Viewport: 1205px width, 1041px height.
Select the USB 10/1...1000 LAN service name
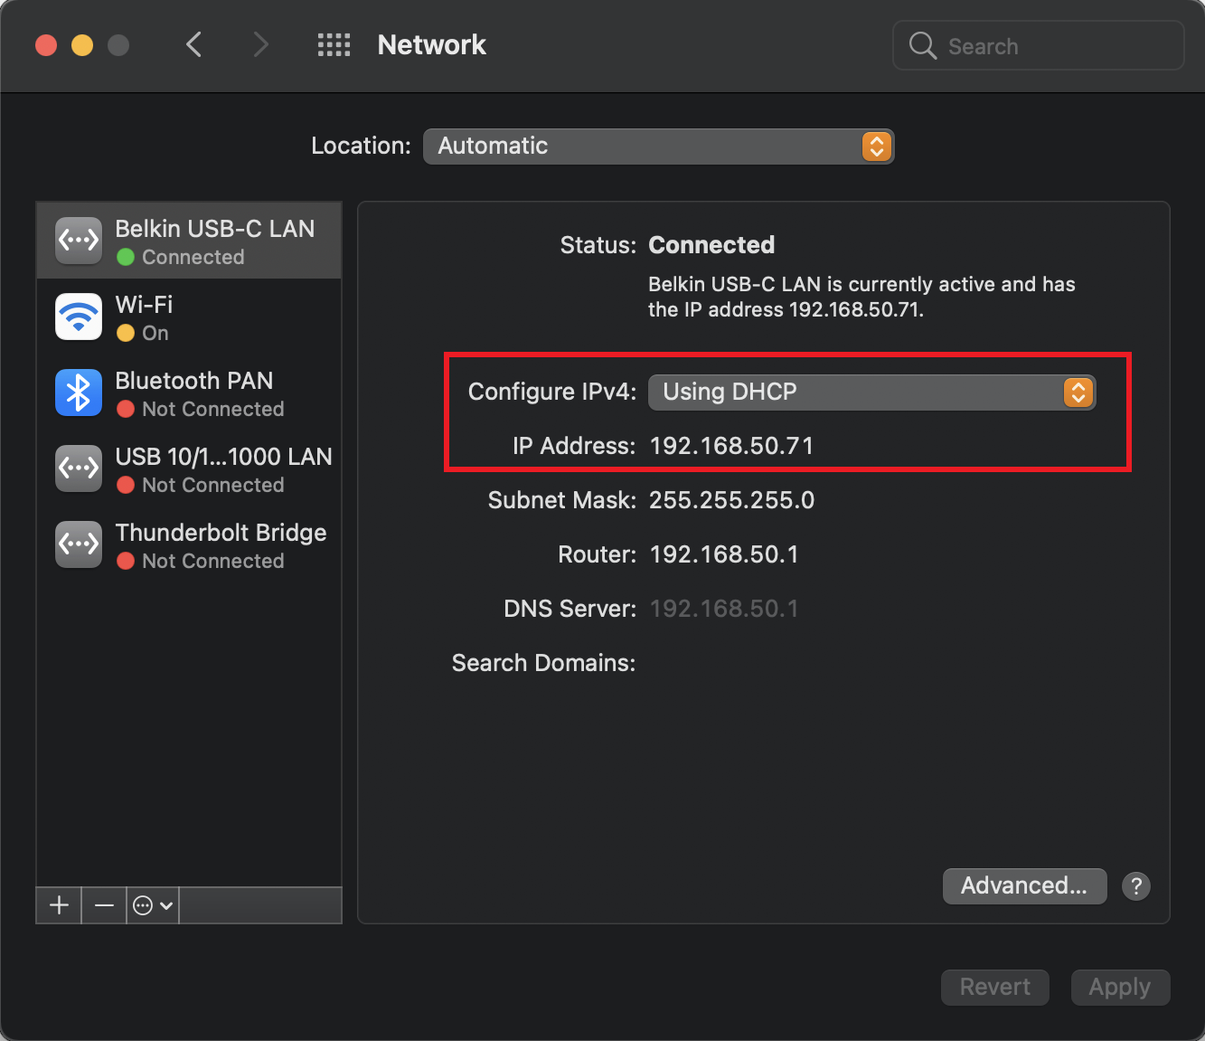(x=224, y=457)
